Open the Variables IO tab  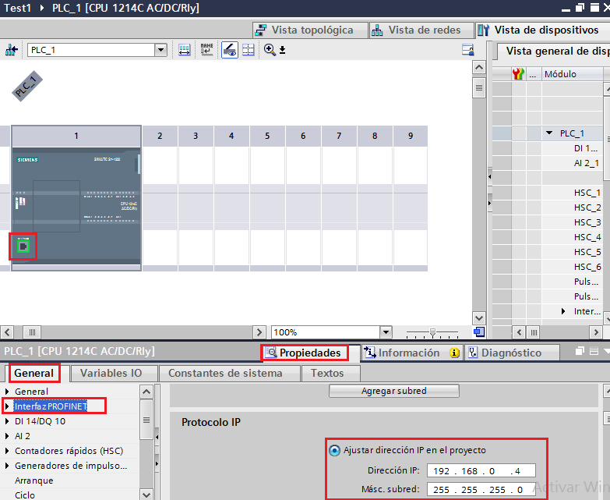click(x=111, y=373)
